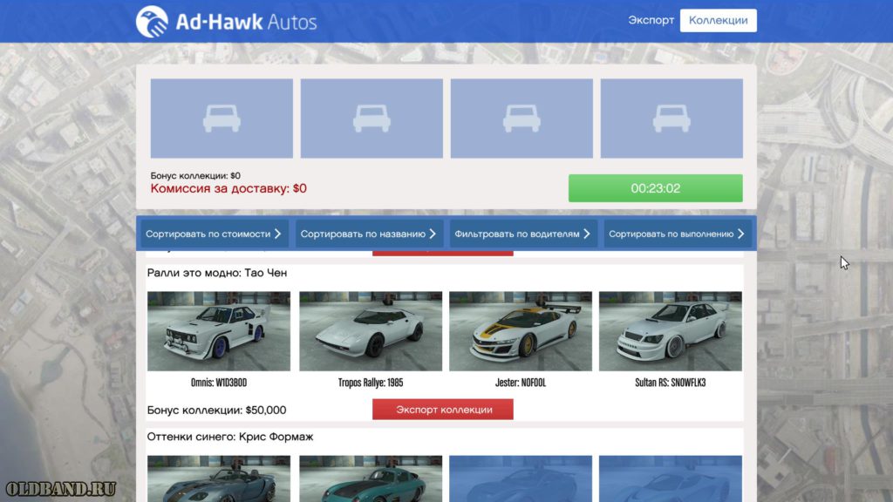893x502 pixels.
Task: Expand Сортировать по выполнению sort option
Action: point(678,234)
